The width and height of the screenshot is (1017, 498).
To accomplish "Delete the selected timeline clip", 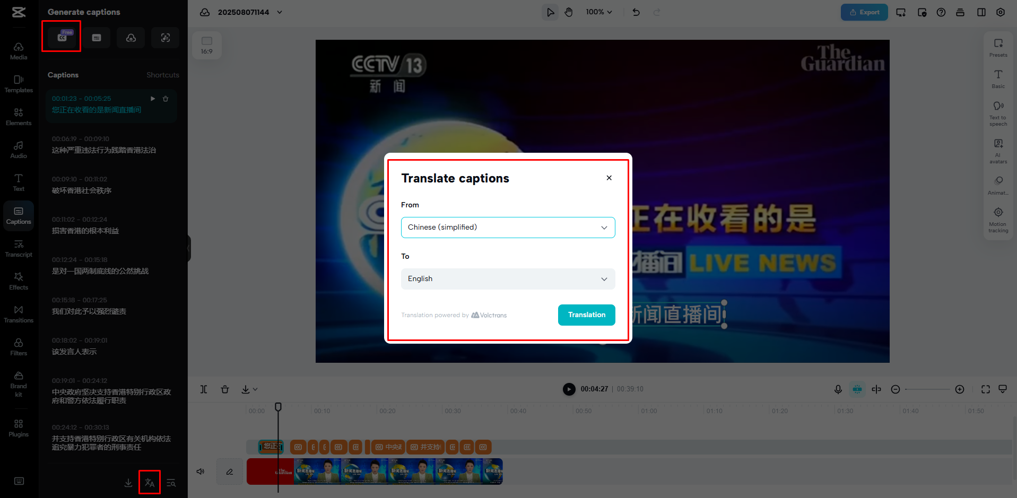I will tap(225, 389).
